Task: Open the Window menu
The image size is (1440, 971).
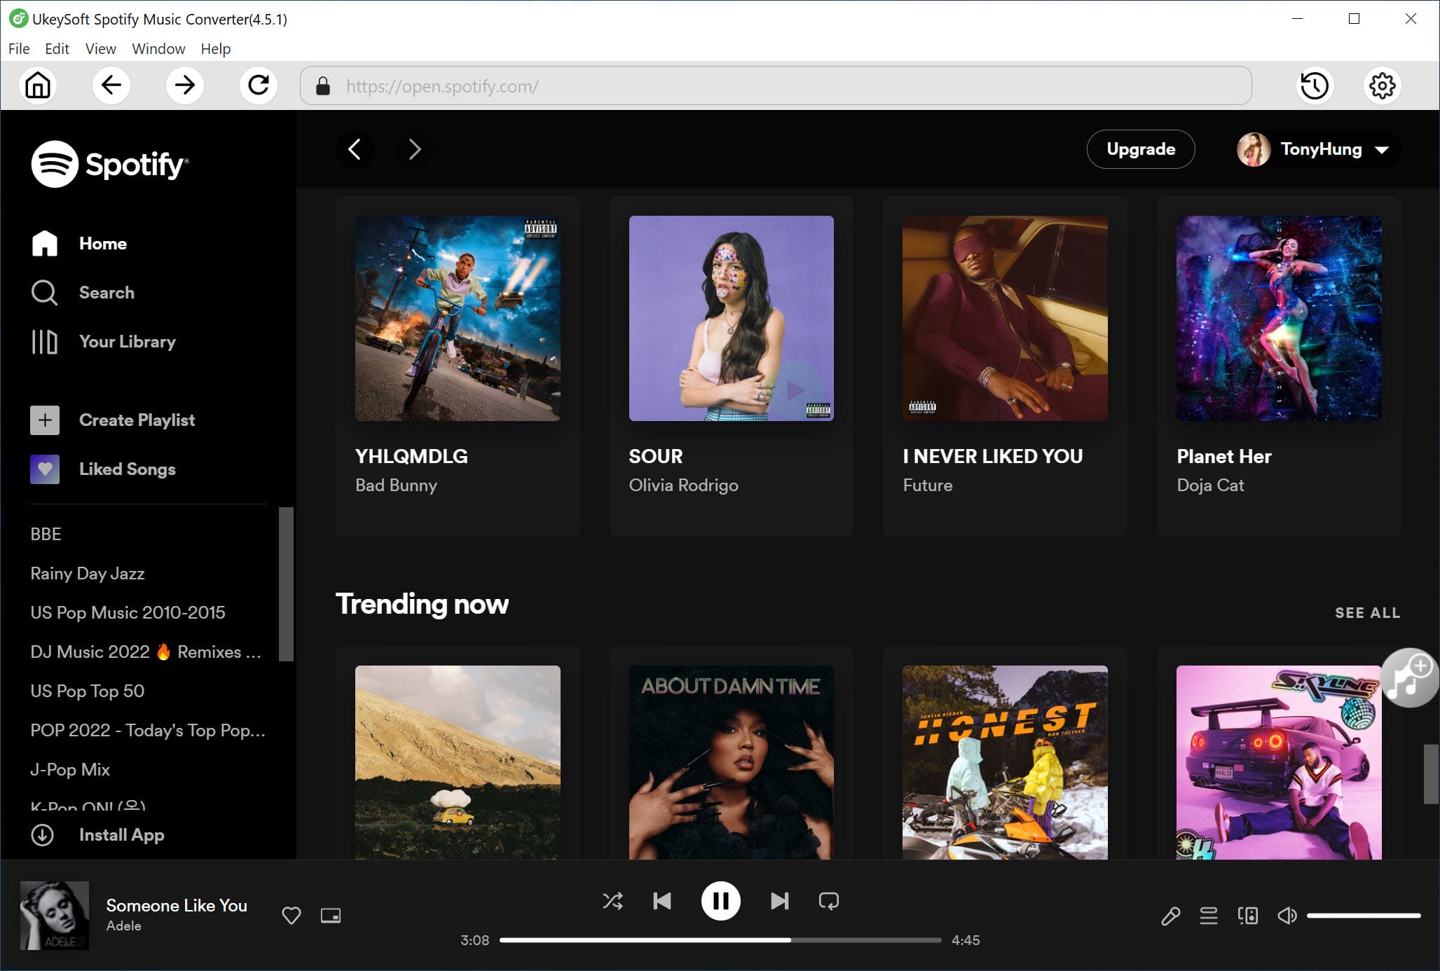Action: click(158, 48)
